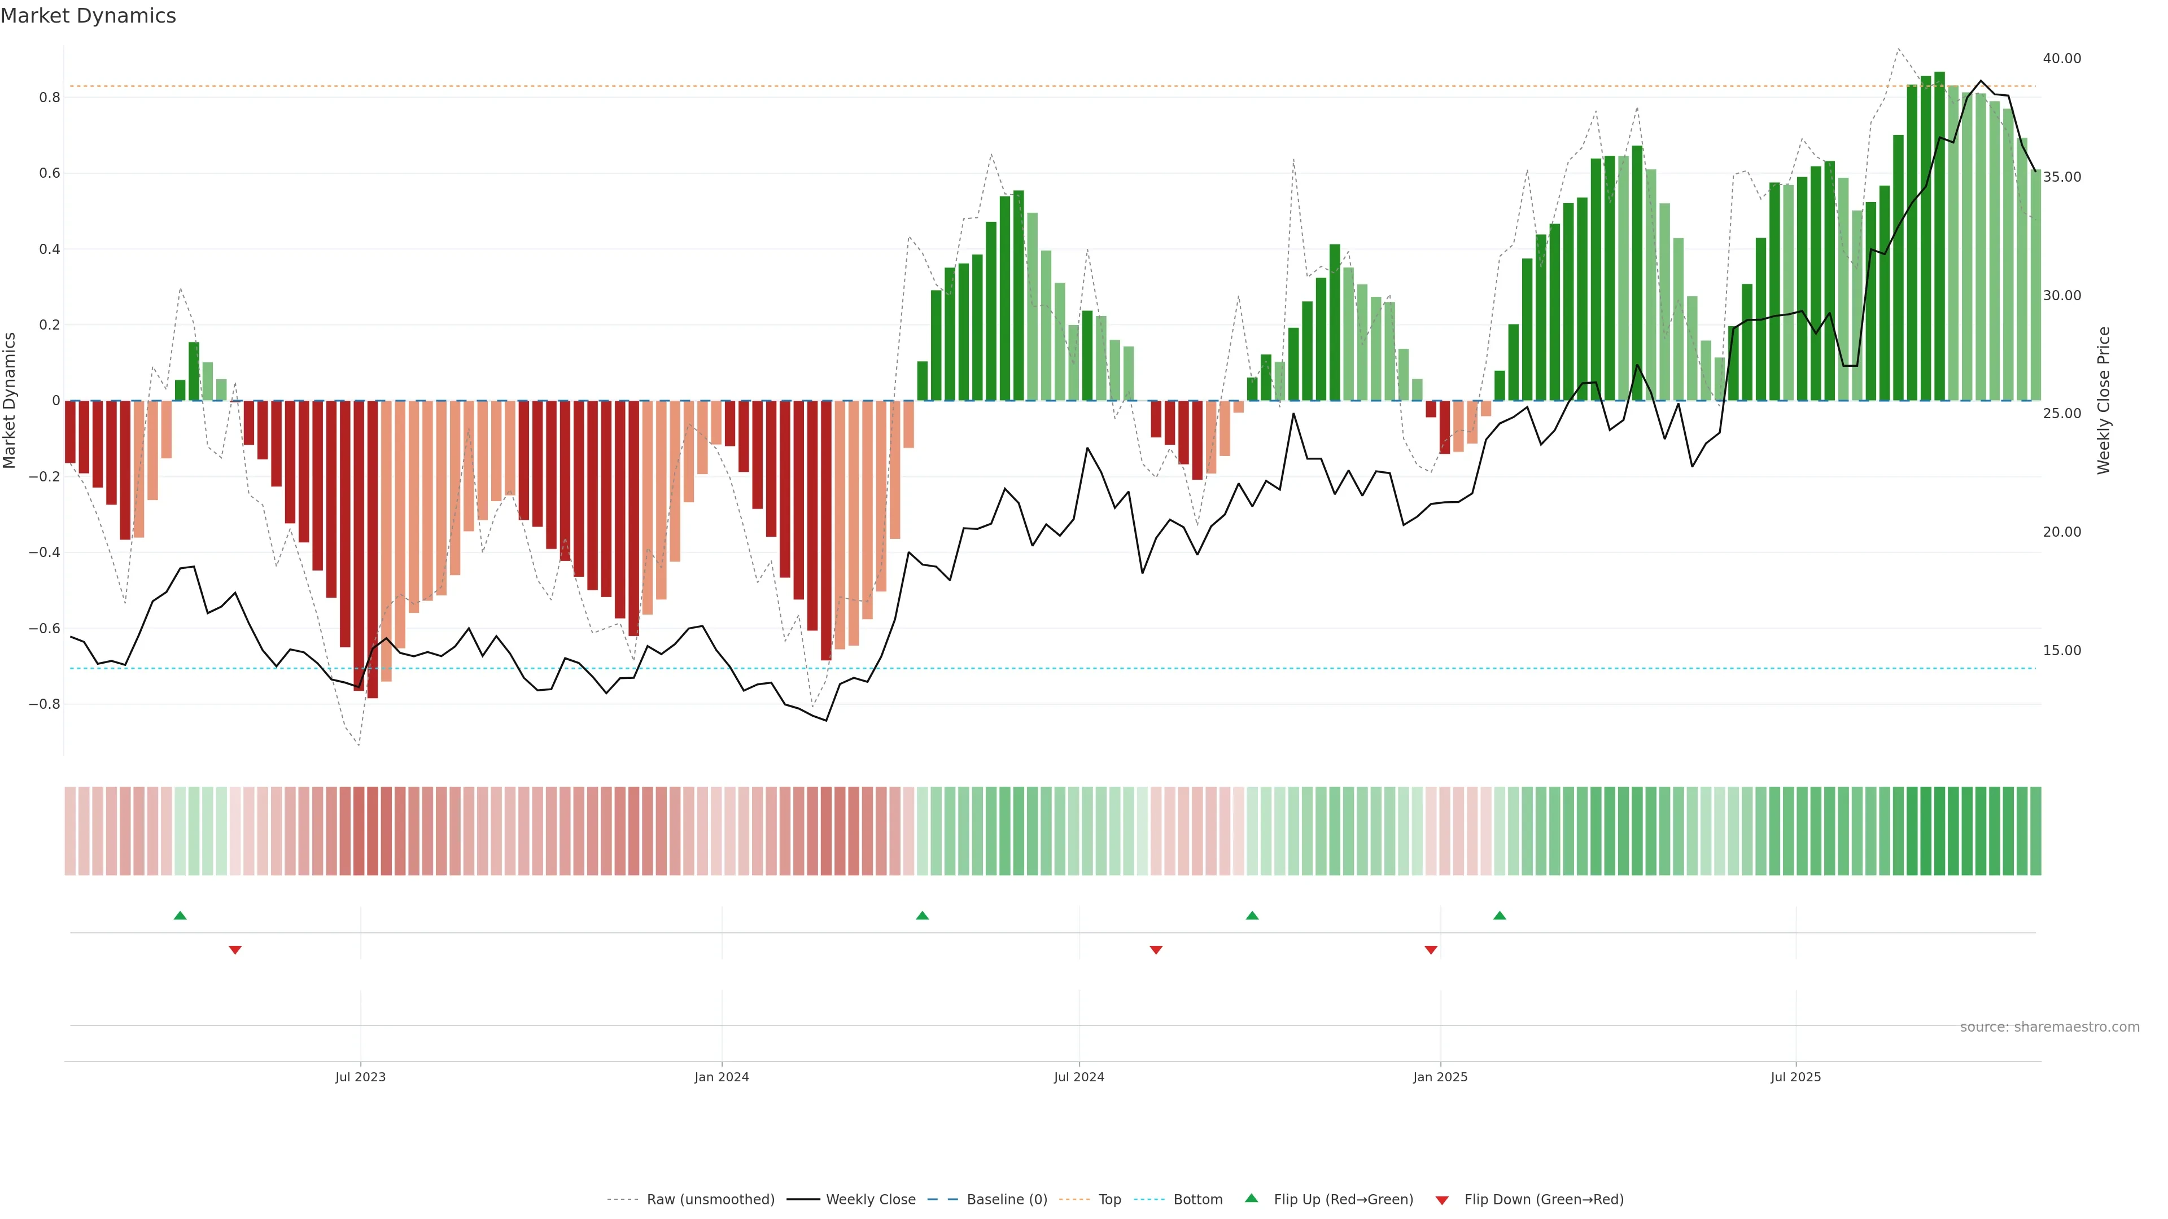This screenshot has width=2168, height=1219.
Task: Click the 40.00 price axis label
Action: coord(2061,58)
